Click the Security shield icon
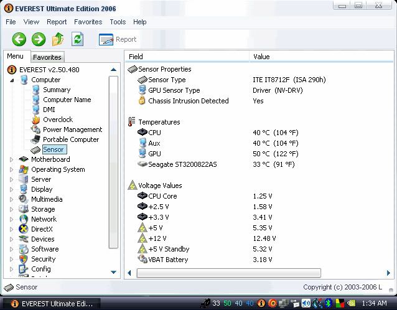The image size is (397, 310). click(24, 259)
